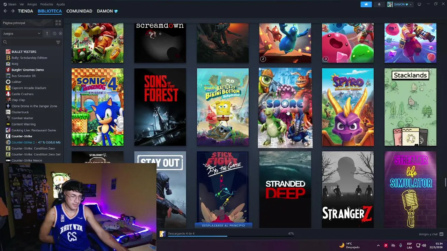Switch to Big Picture mode via the monitor icon
This screenshot has height=251, width=447.
[x=419, y=4]
